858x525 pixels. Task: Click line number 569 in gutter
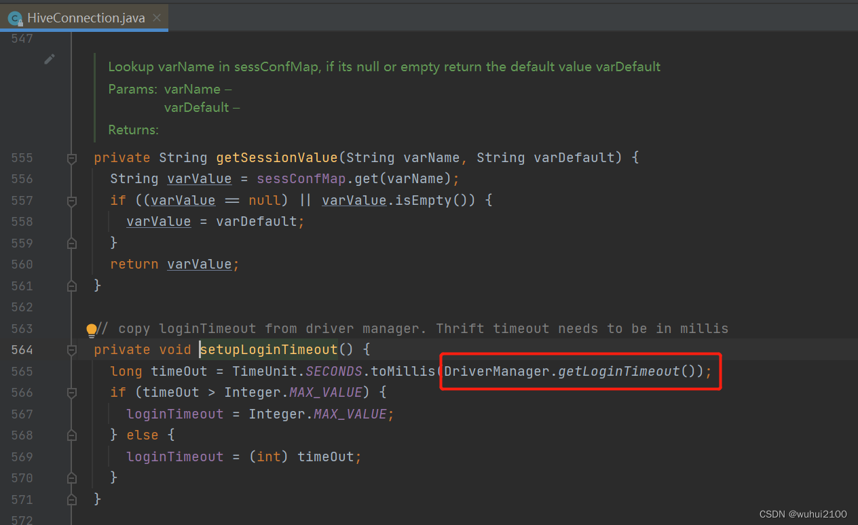coord(22,457)
